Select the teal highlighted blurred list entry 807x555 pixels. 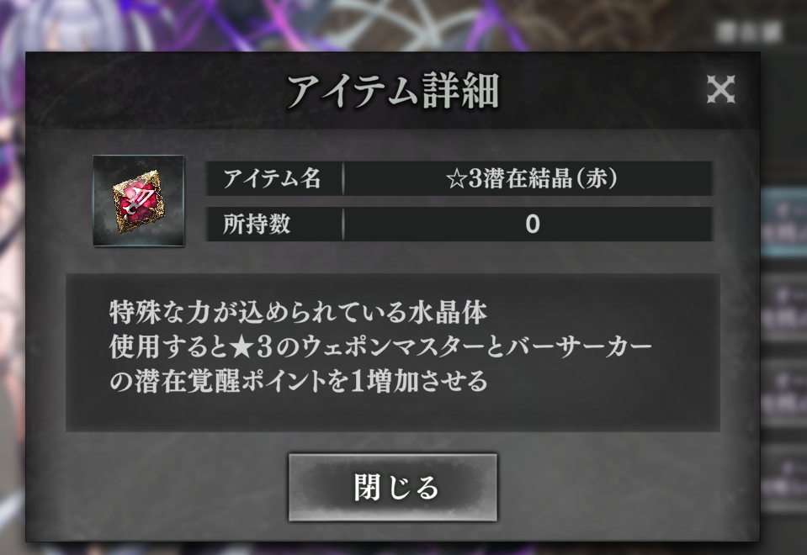[x=783, y=223]
